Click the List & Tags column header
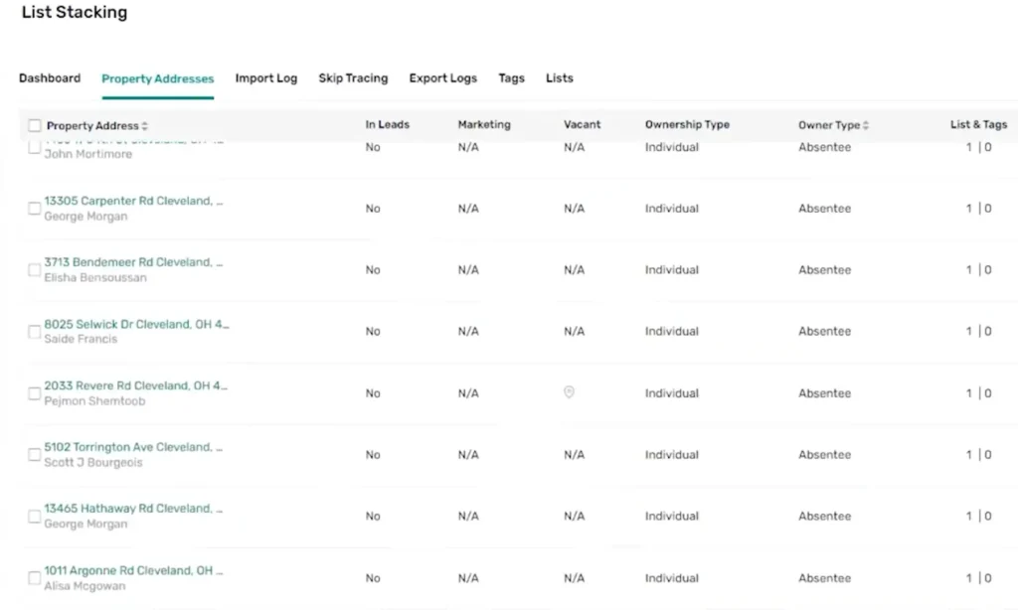Screen dimensions: 1018x610 point(979,124)
